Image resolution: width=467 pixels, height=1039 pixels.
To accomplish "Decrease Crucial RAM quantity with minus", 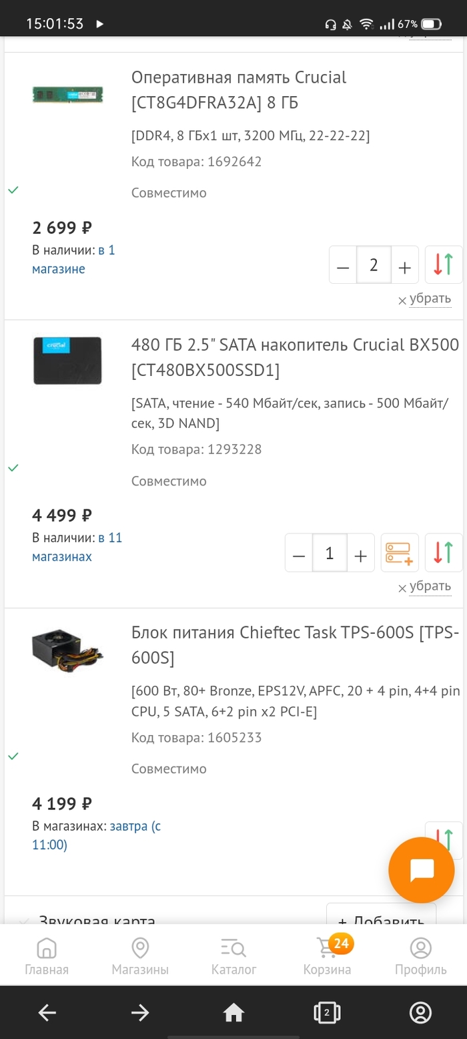I will click(343, 266).
